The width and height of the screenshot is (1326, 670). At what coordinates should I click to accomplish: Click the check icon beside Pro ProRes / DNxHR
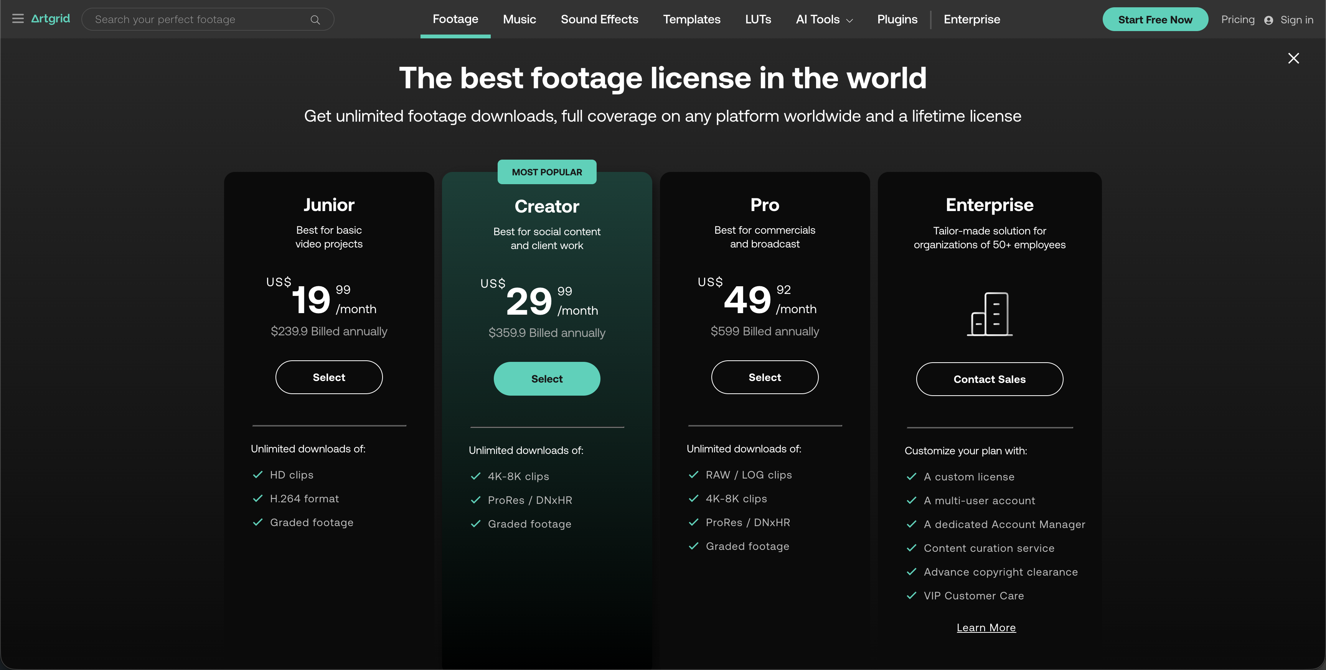pos(693,522)
